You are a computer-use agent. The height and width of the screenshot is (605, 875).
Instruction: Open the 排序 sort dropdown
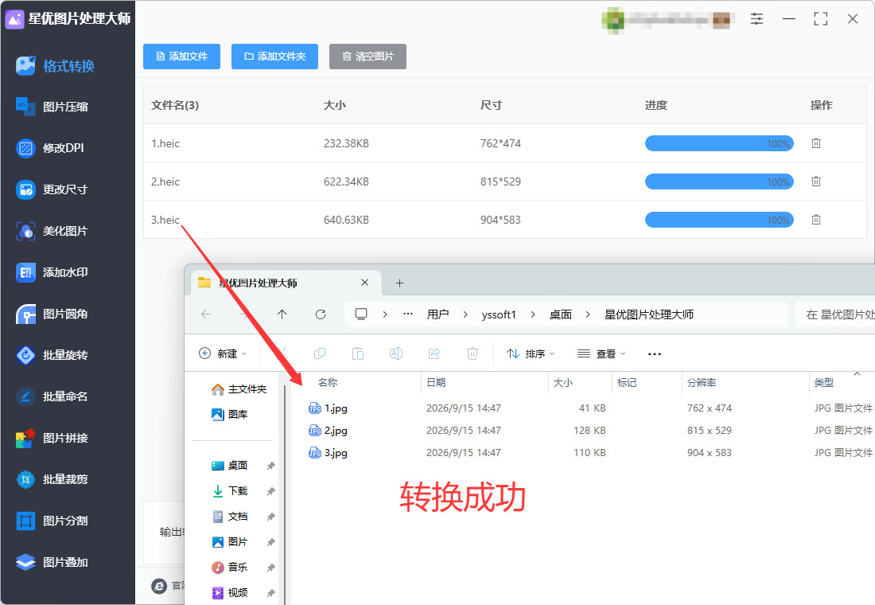click(x=530, y=353)
